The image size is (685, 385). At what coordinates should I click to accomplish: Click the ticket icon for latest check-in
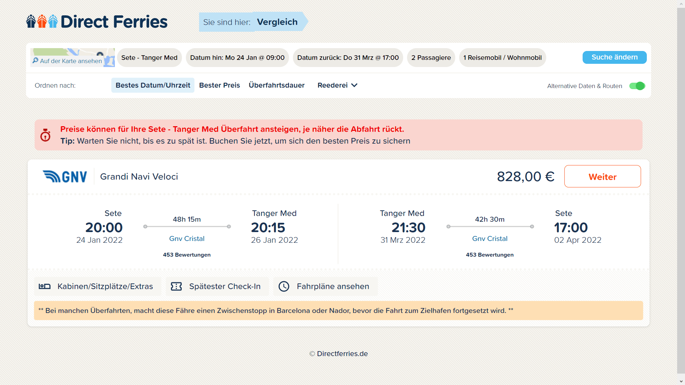click(176, 286)
